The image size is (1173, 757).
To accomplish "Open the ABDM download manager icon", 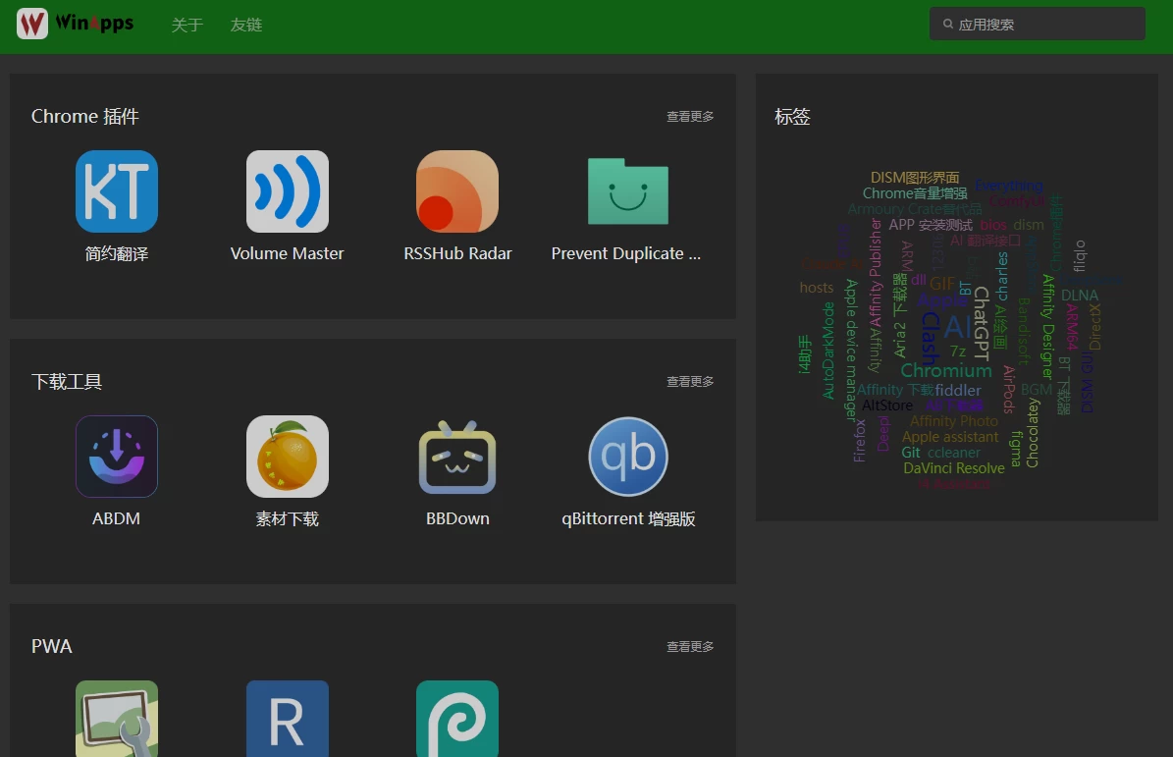I will click(117, 457).
